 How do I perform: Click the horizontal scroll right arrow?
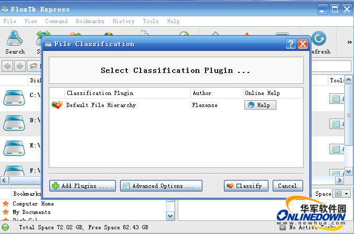(x=339, y=180)
